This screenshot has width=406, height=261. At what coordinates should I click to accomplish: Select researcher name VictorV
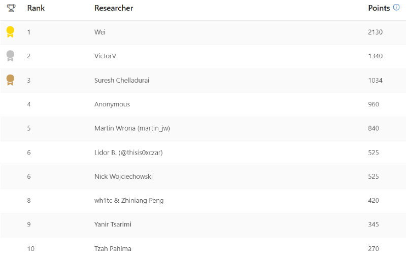pyautogui.click(x=105, y=56)
